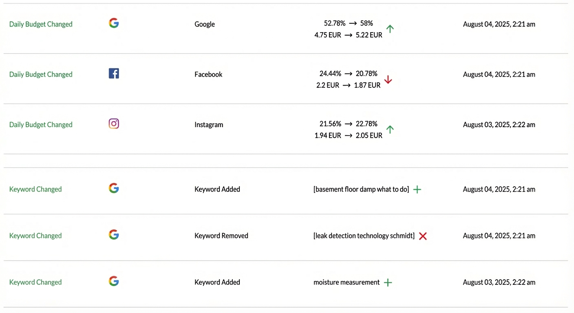Click the Google icon on the first budget row

114,23
